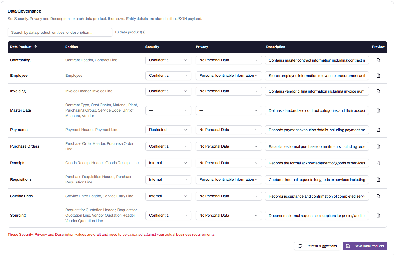Edit the Service Entry description field
The image size is (395, 255).
[317, 196]
